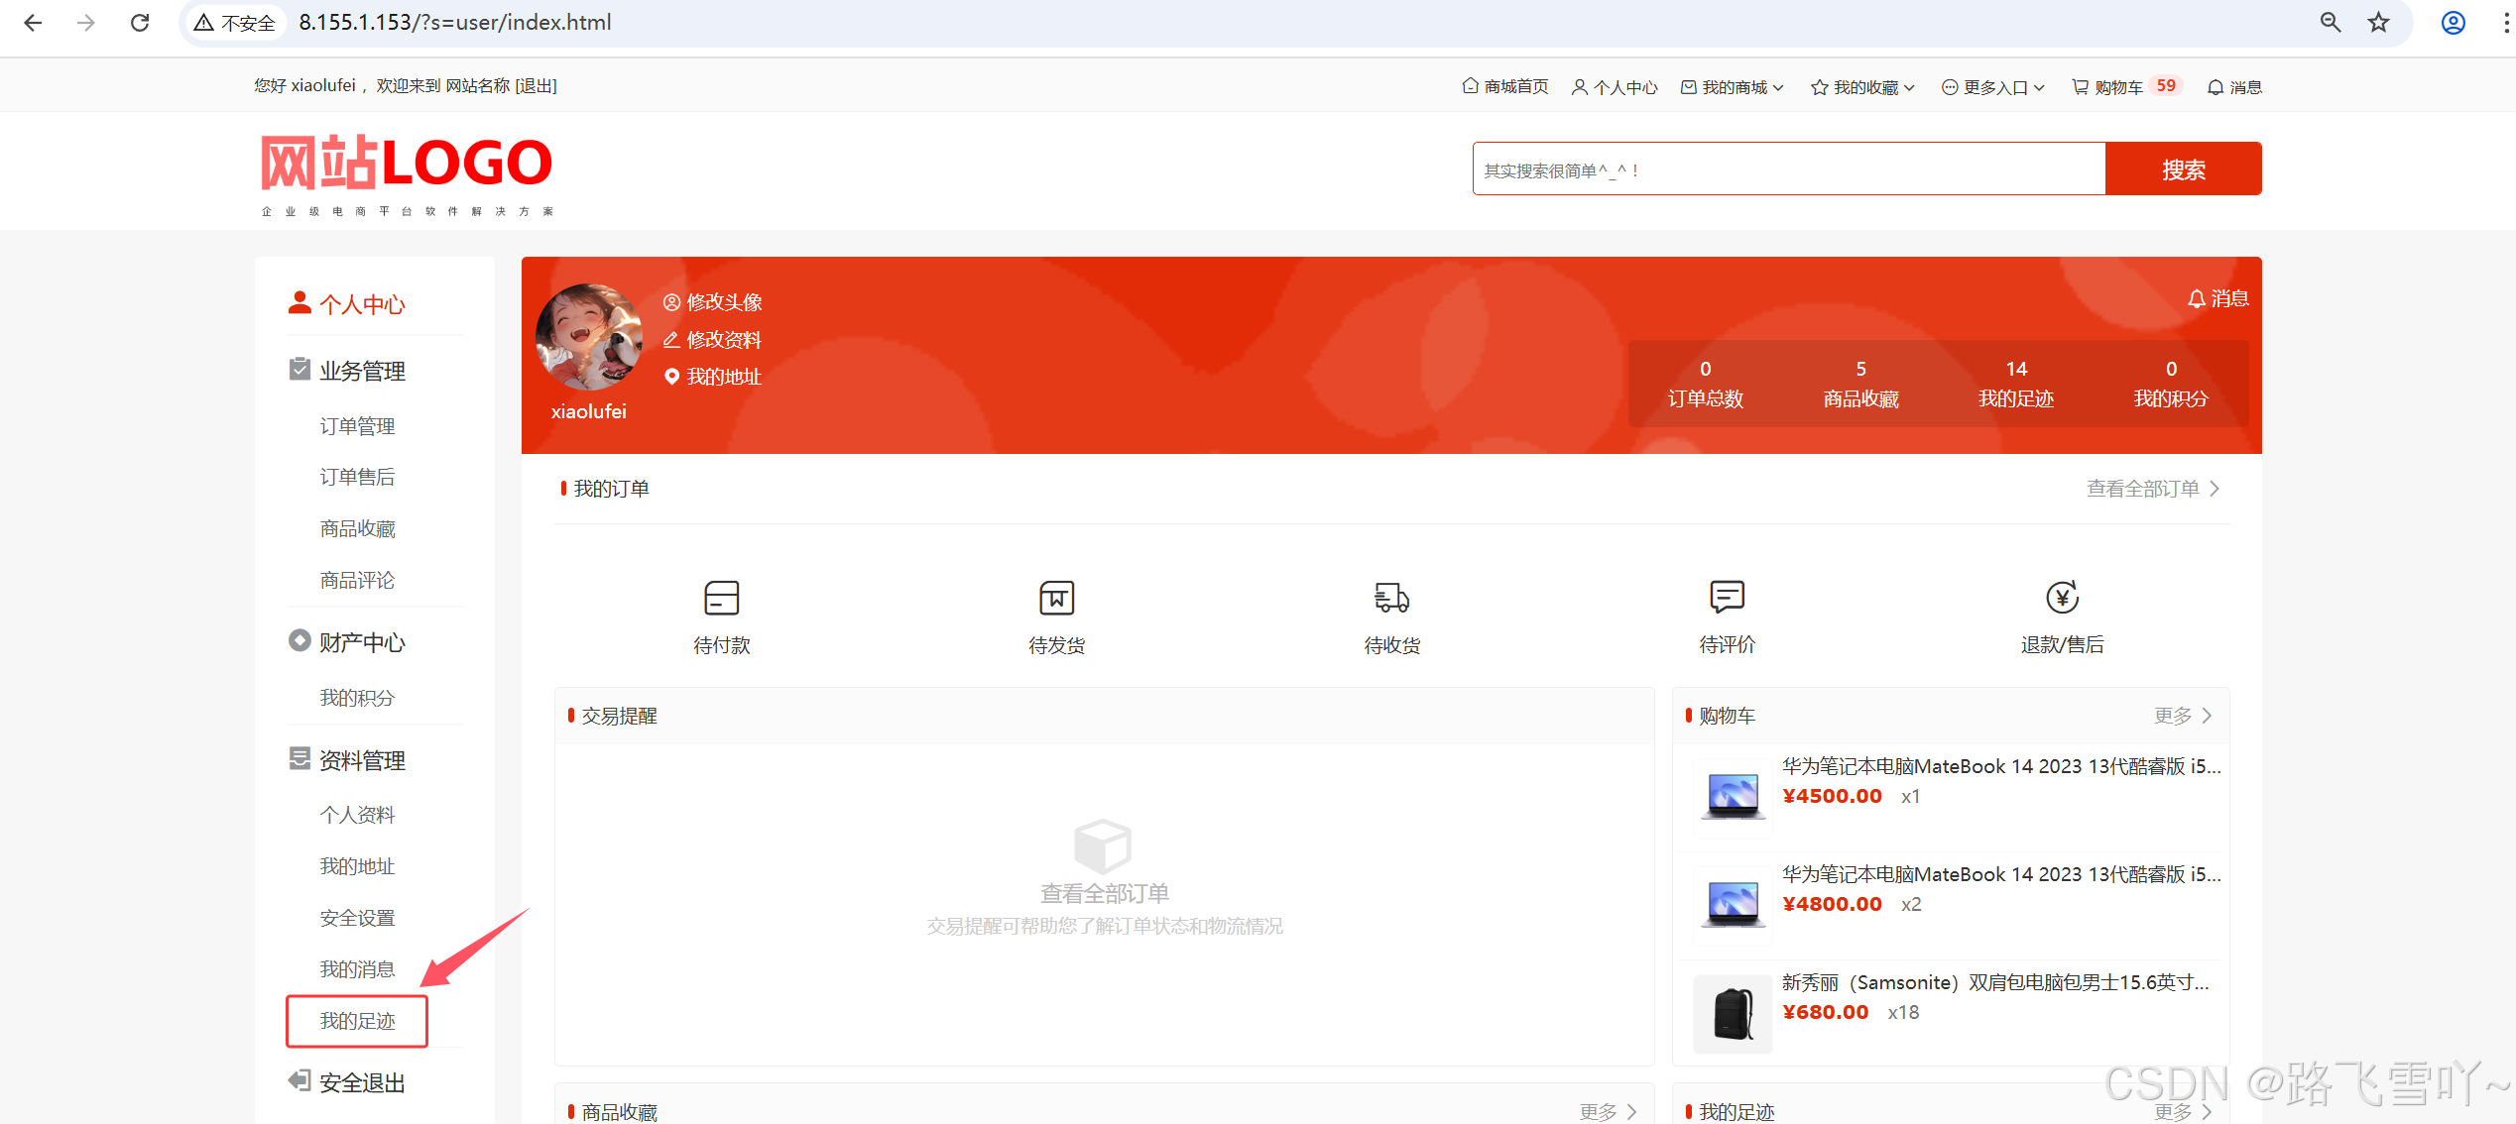Select 我的足迹 in the left sidebar
The image size is (2516, 1124).
(x=357, y=1021)
